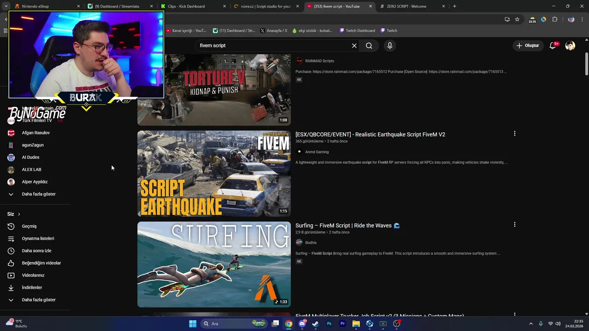Viewport: 589px width, 331px height.
Task: Open Anasayfa / X bookmark
Action: pyautogui.click(x=274, y=31)
